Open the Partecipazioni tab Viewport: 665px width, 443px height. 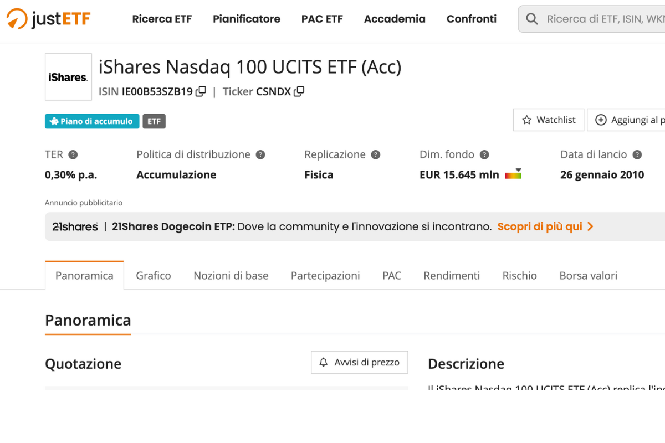325,276
